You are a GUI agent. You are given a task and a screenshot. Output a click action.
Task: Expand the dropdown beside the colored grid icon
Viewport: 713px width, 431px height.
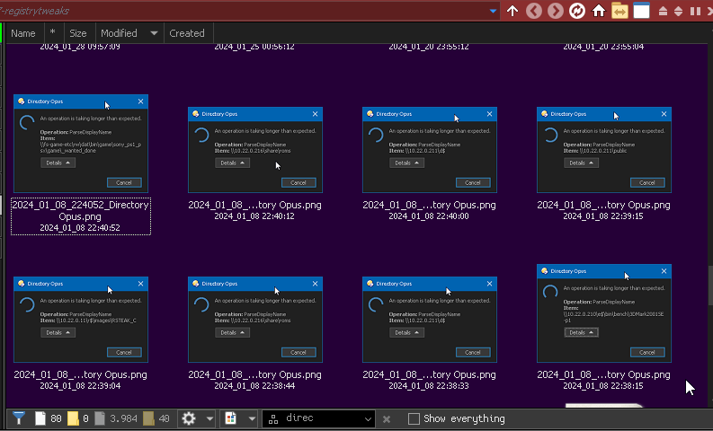coord(252,418)
